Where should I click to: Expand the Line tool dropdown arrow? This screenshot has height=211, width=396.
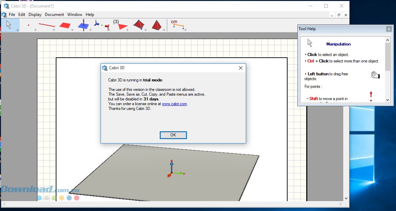click(x=54, y=30)
